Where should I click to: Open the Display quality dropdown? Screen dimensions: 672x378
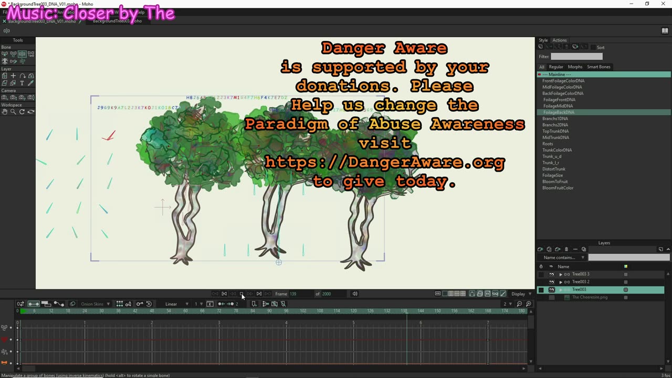point(521,294)
